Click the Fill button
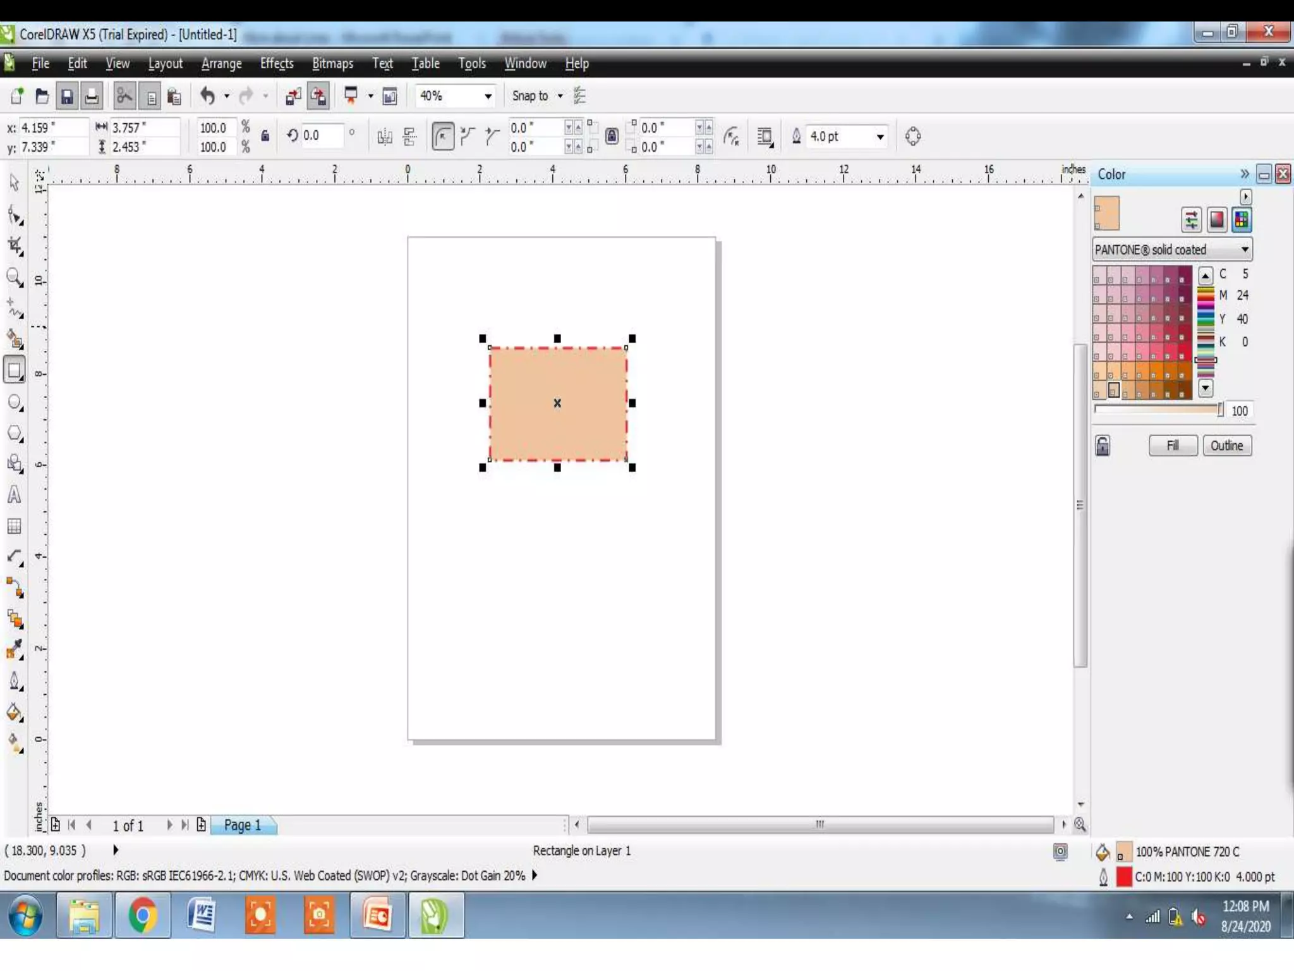 [x=1173, y=446]
